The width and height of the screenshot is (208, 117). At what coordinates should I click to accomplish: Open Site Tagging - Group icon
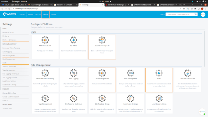pyautogui.click(x=102, y=98)
